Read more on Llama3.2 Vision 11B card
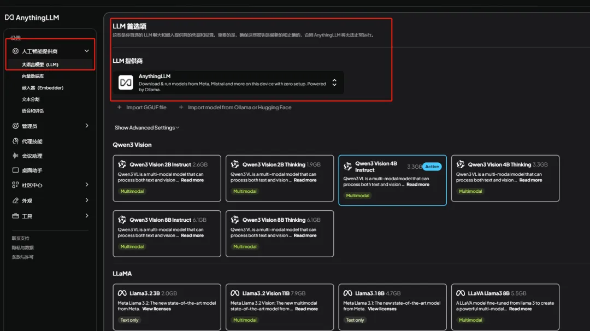The image size is (590, 331). (306, 309)
